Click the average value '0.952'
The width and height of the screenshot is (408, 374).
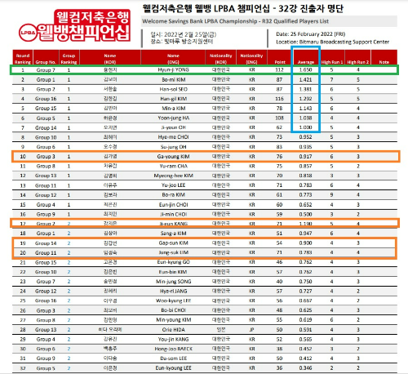[x=305, y=137]
